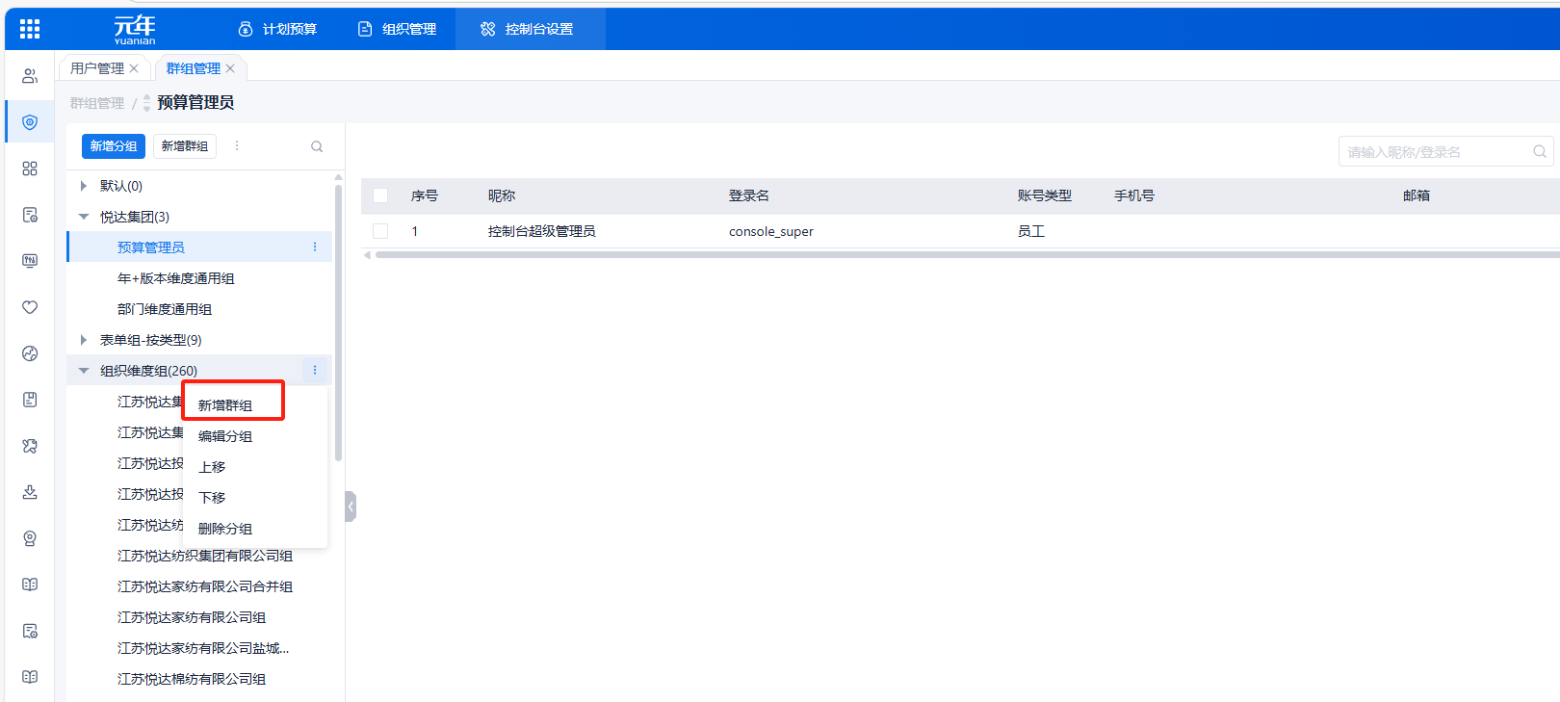Tick checkbox for 控制台超级管理员 row
The width and height of the screenshot is (1560, 702).
[x=380, y=231]
